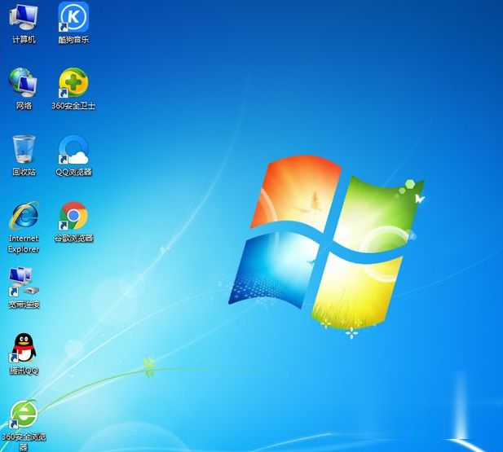
Task: Click the 谷歌浏览器 label text
Action: [x=73, y=239]
